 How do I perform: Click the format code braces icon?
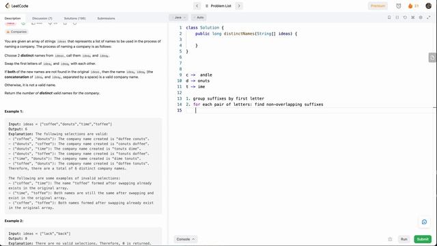pos(397,17)
